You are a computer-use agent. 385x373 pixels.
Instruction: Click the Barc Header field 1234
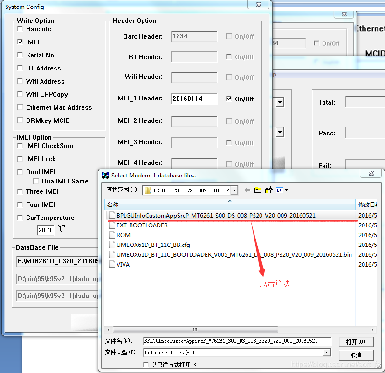pos(194,36)
